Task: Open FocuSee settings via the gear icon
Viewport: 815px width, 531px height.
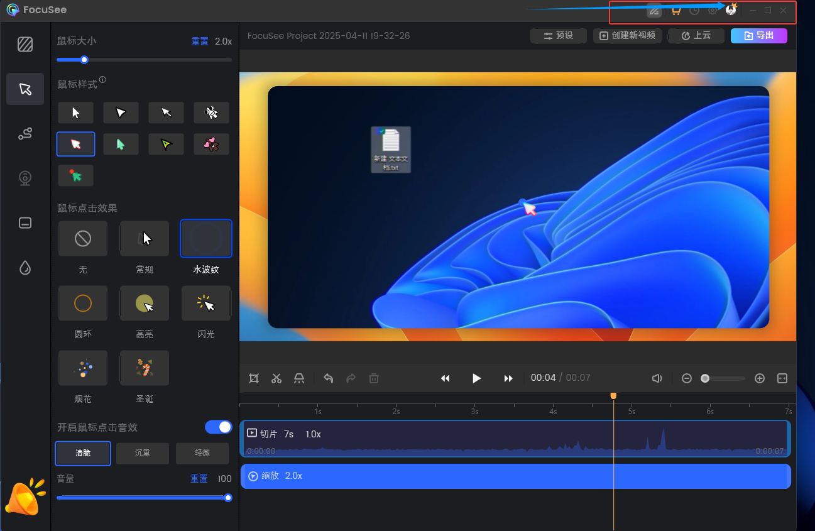Action: 712,10
